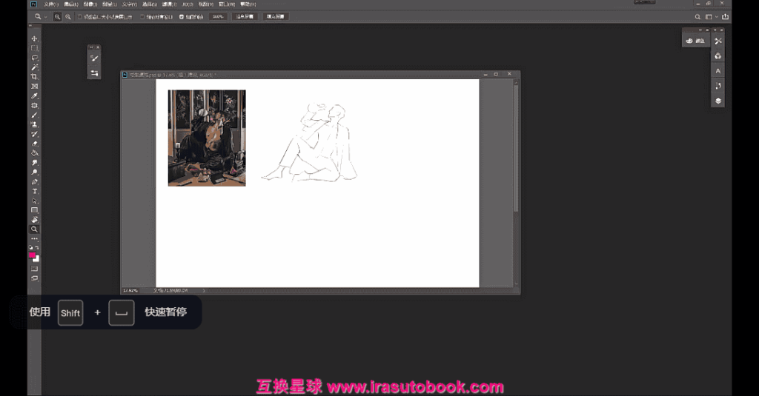Select the Crop tool
Image resolution: width=759 pixels, height=396 pixels.
tap(34, 77)
